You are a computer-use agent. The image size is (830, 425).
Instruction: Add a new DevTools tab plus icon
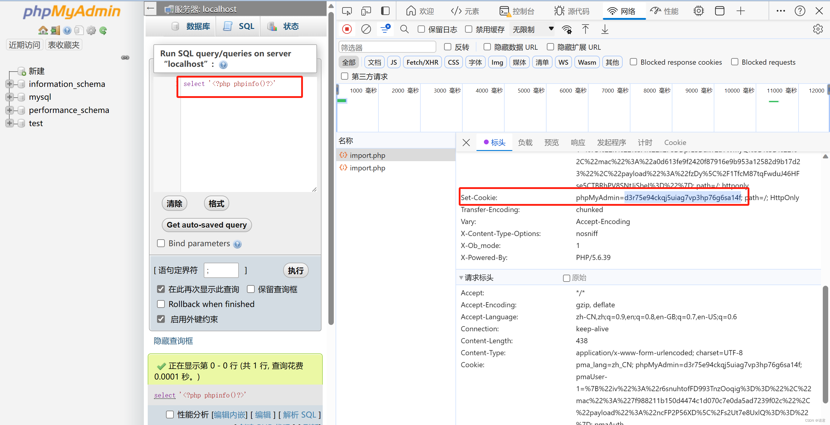pos(741,11)
